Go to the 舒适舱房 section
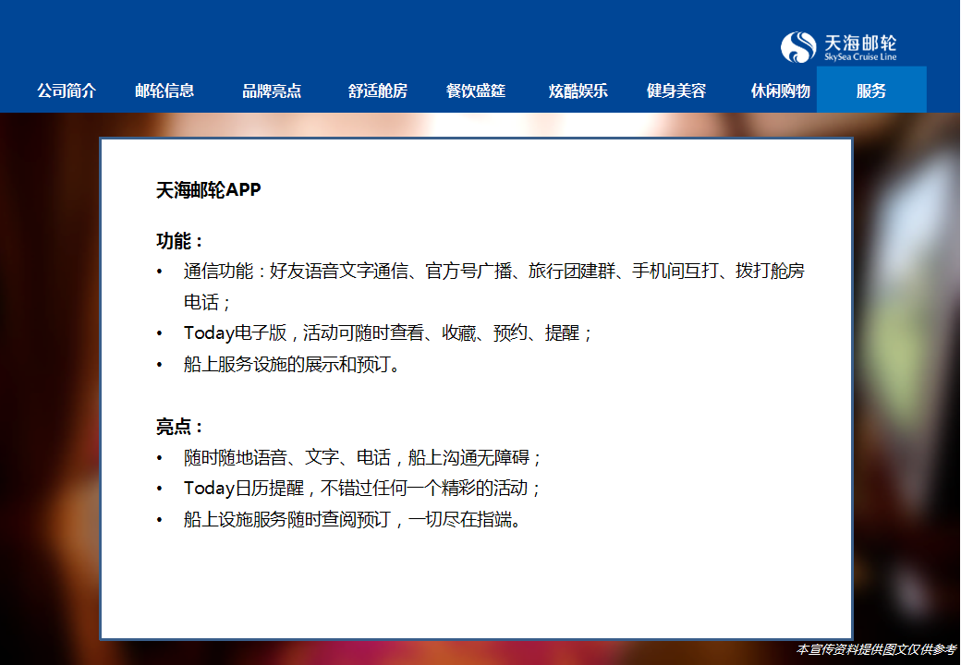This screenshot has height=665, width=961. click(x=378, y=91)
